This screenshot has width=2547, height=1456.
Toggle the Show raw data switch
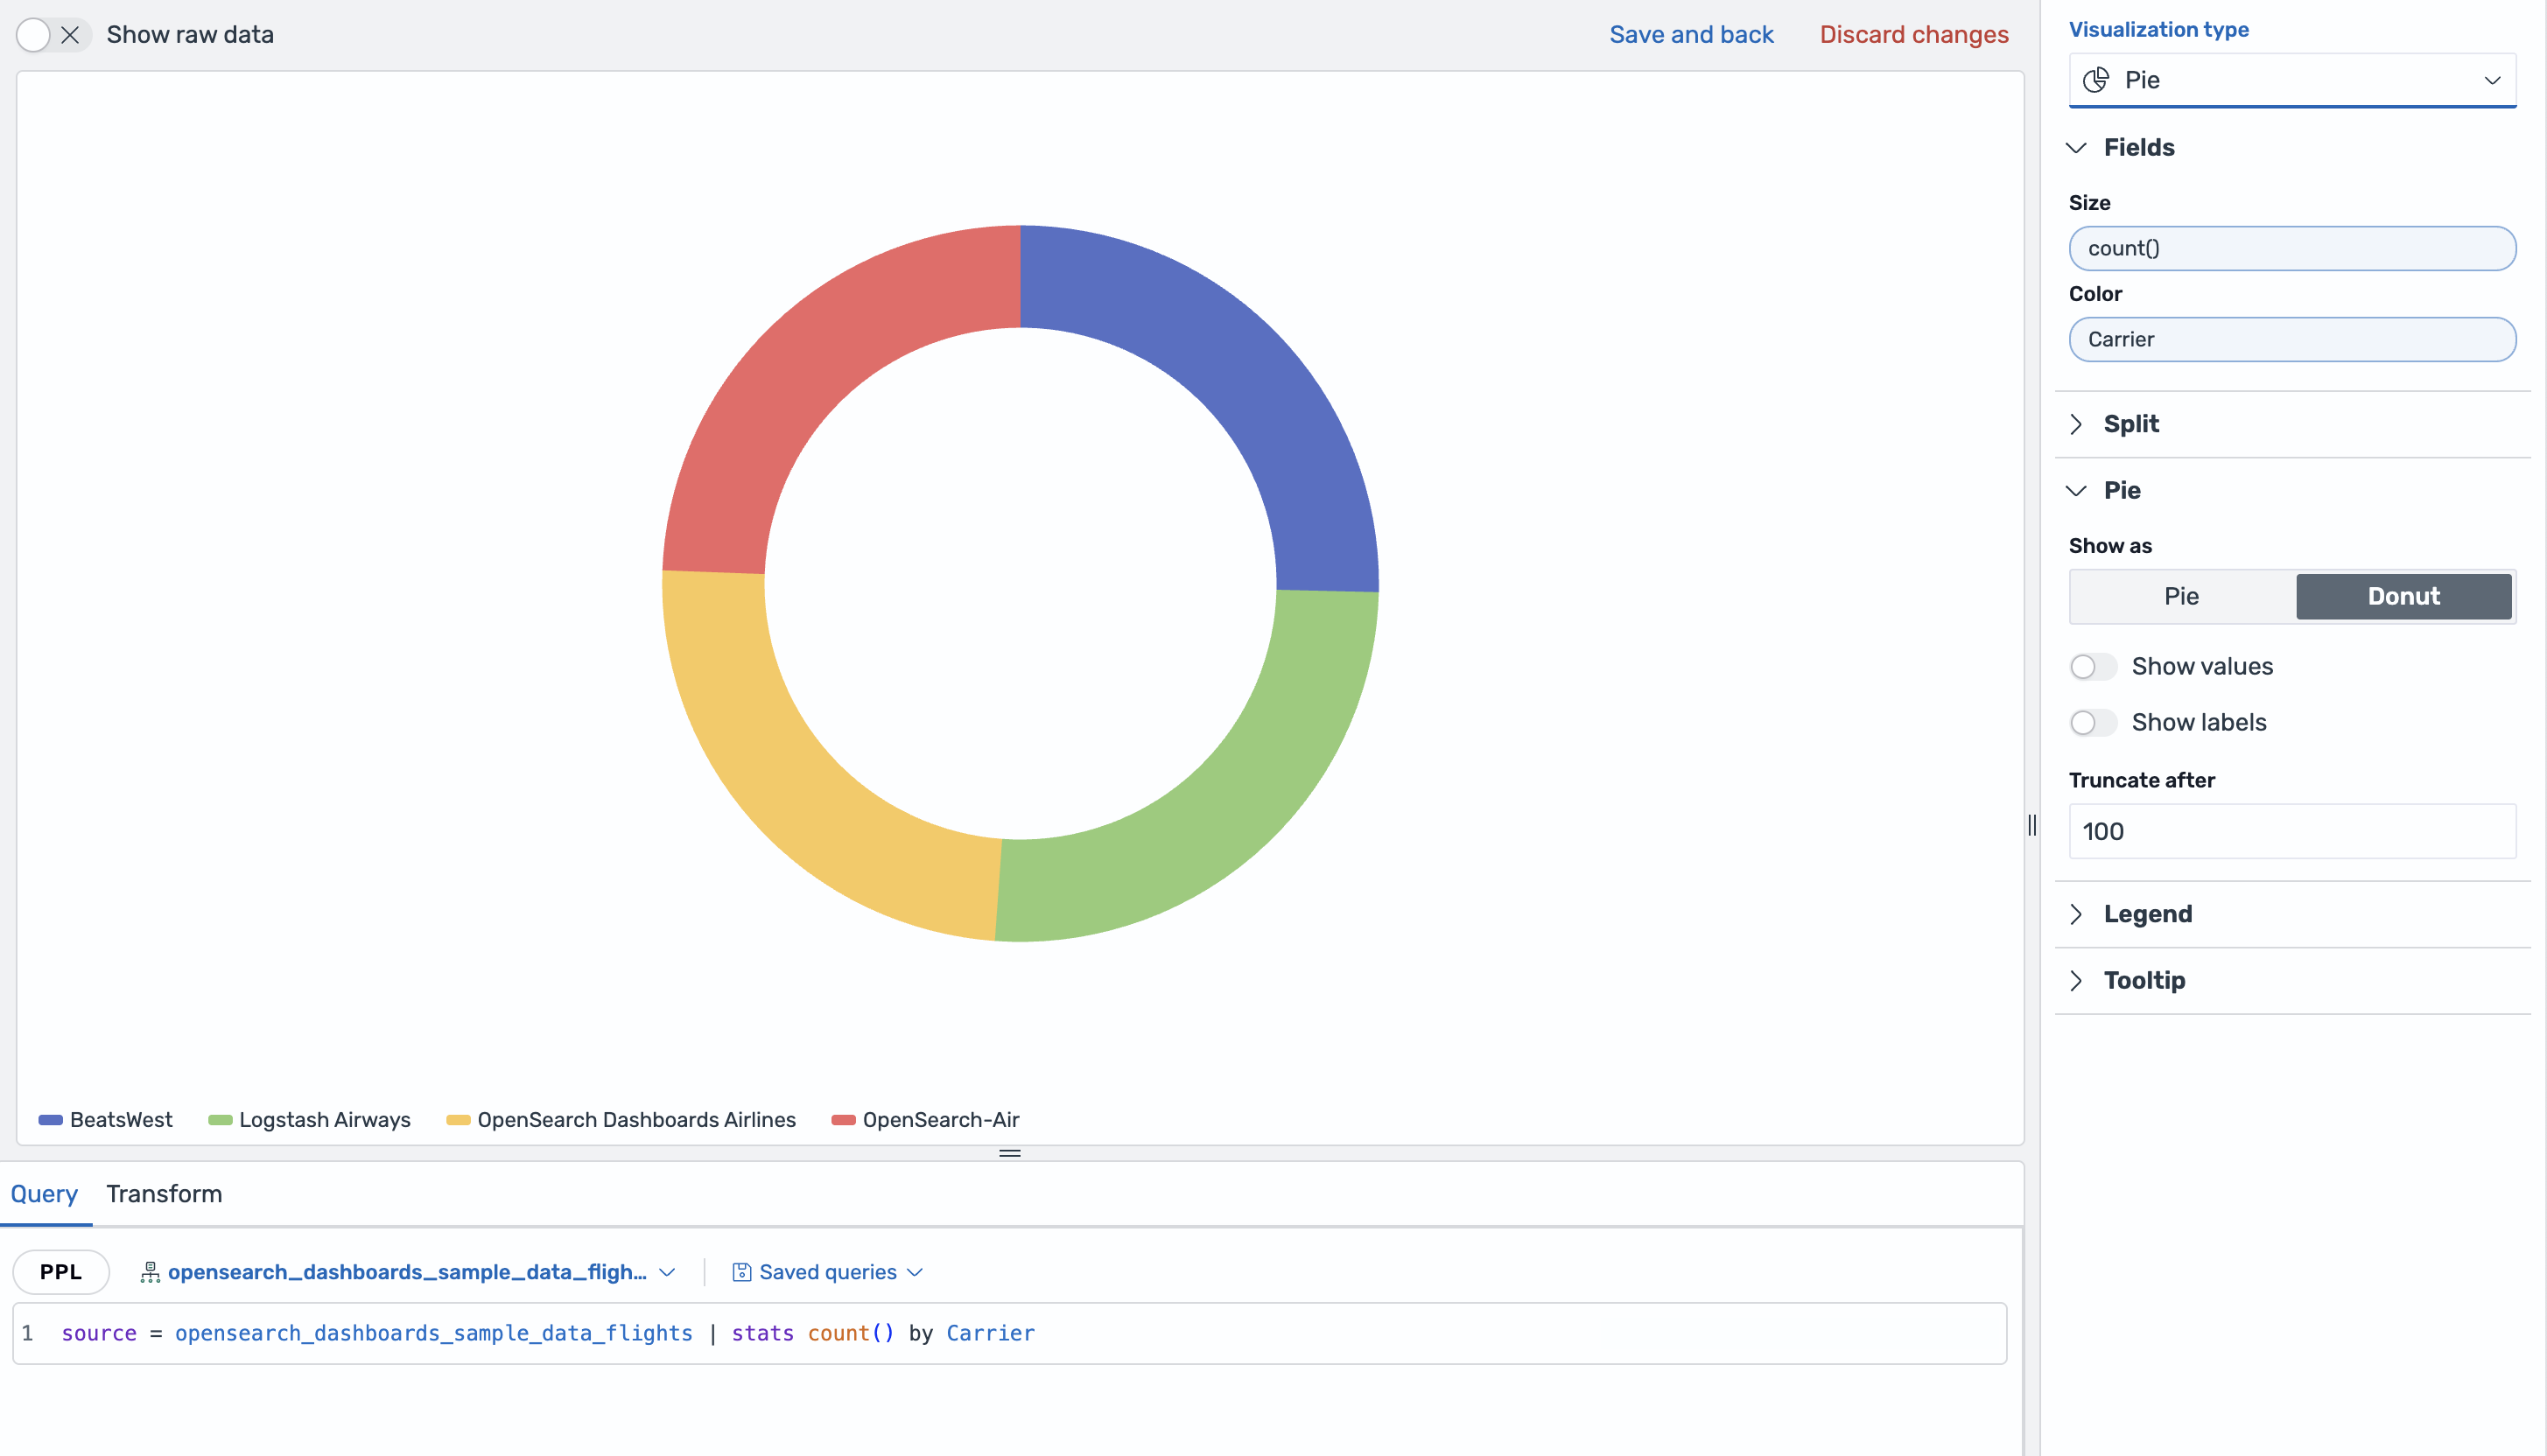53,35
